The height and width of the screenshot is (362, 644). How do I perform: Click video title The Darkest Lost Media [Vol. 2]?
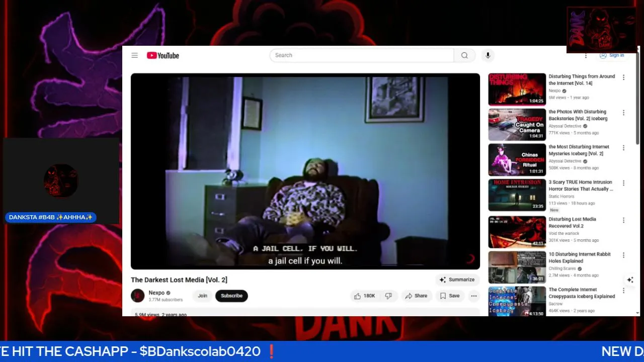(179, 280)
